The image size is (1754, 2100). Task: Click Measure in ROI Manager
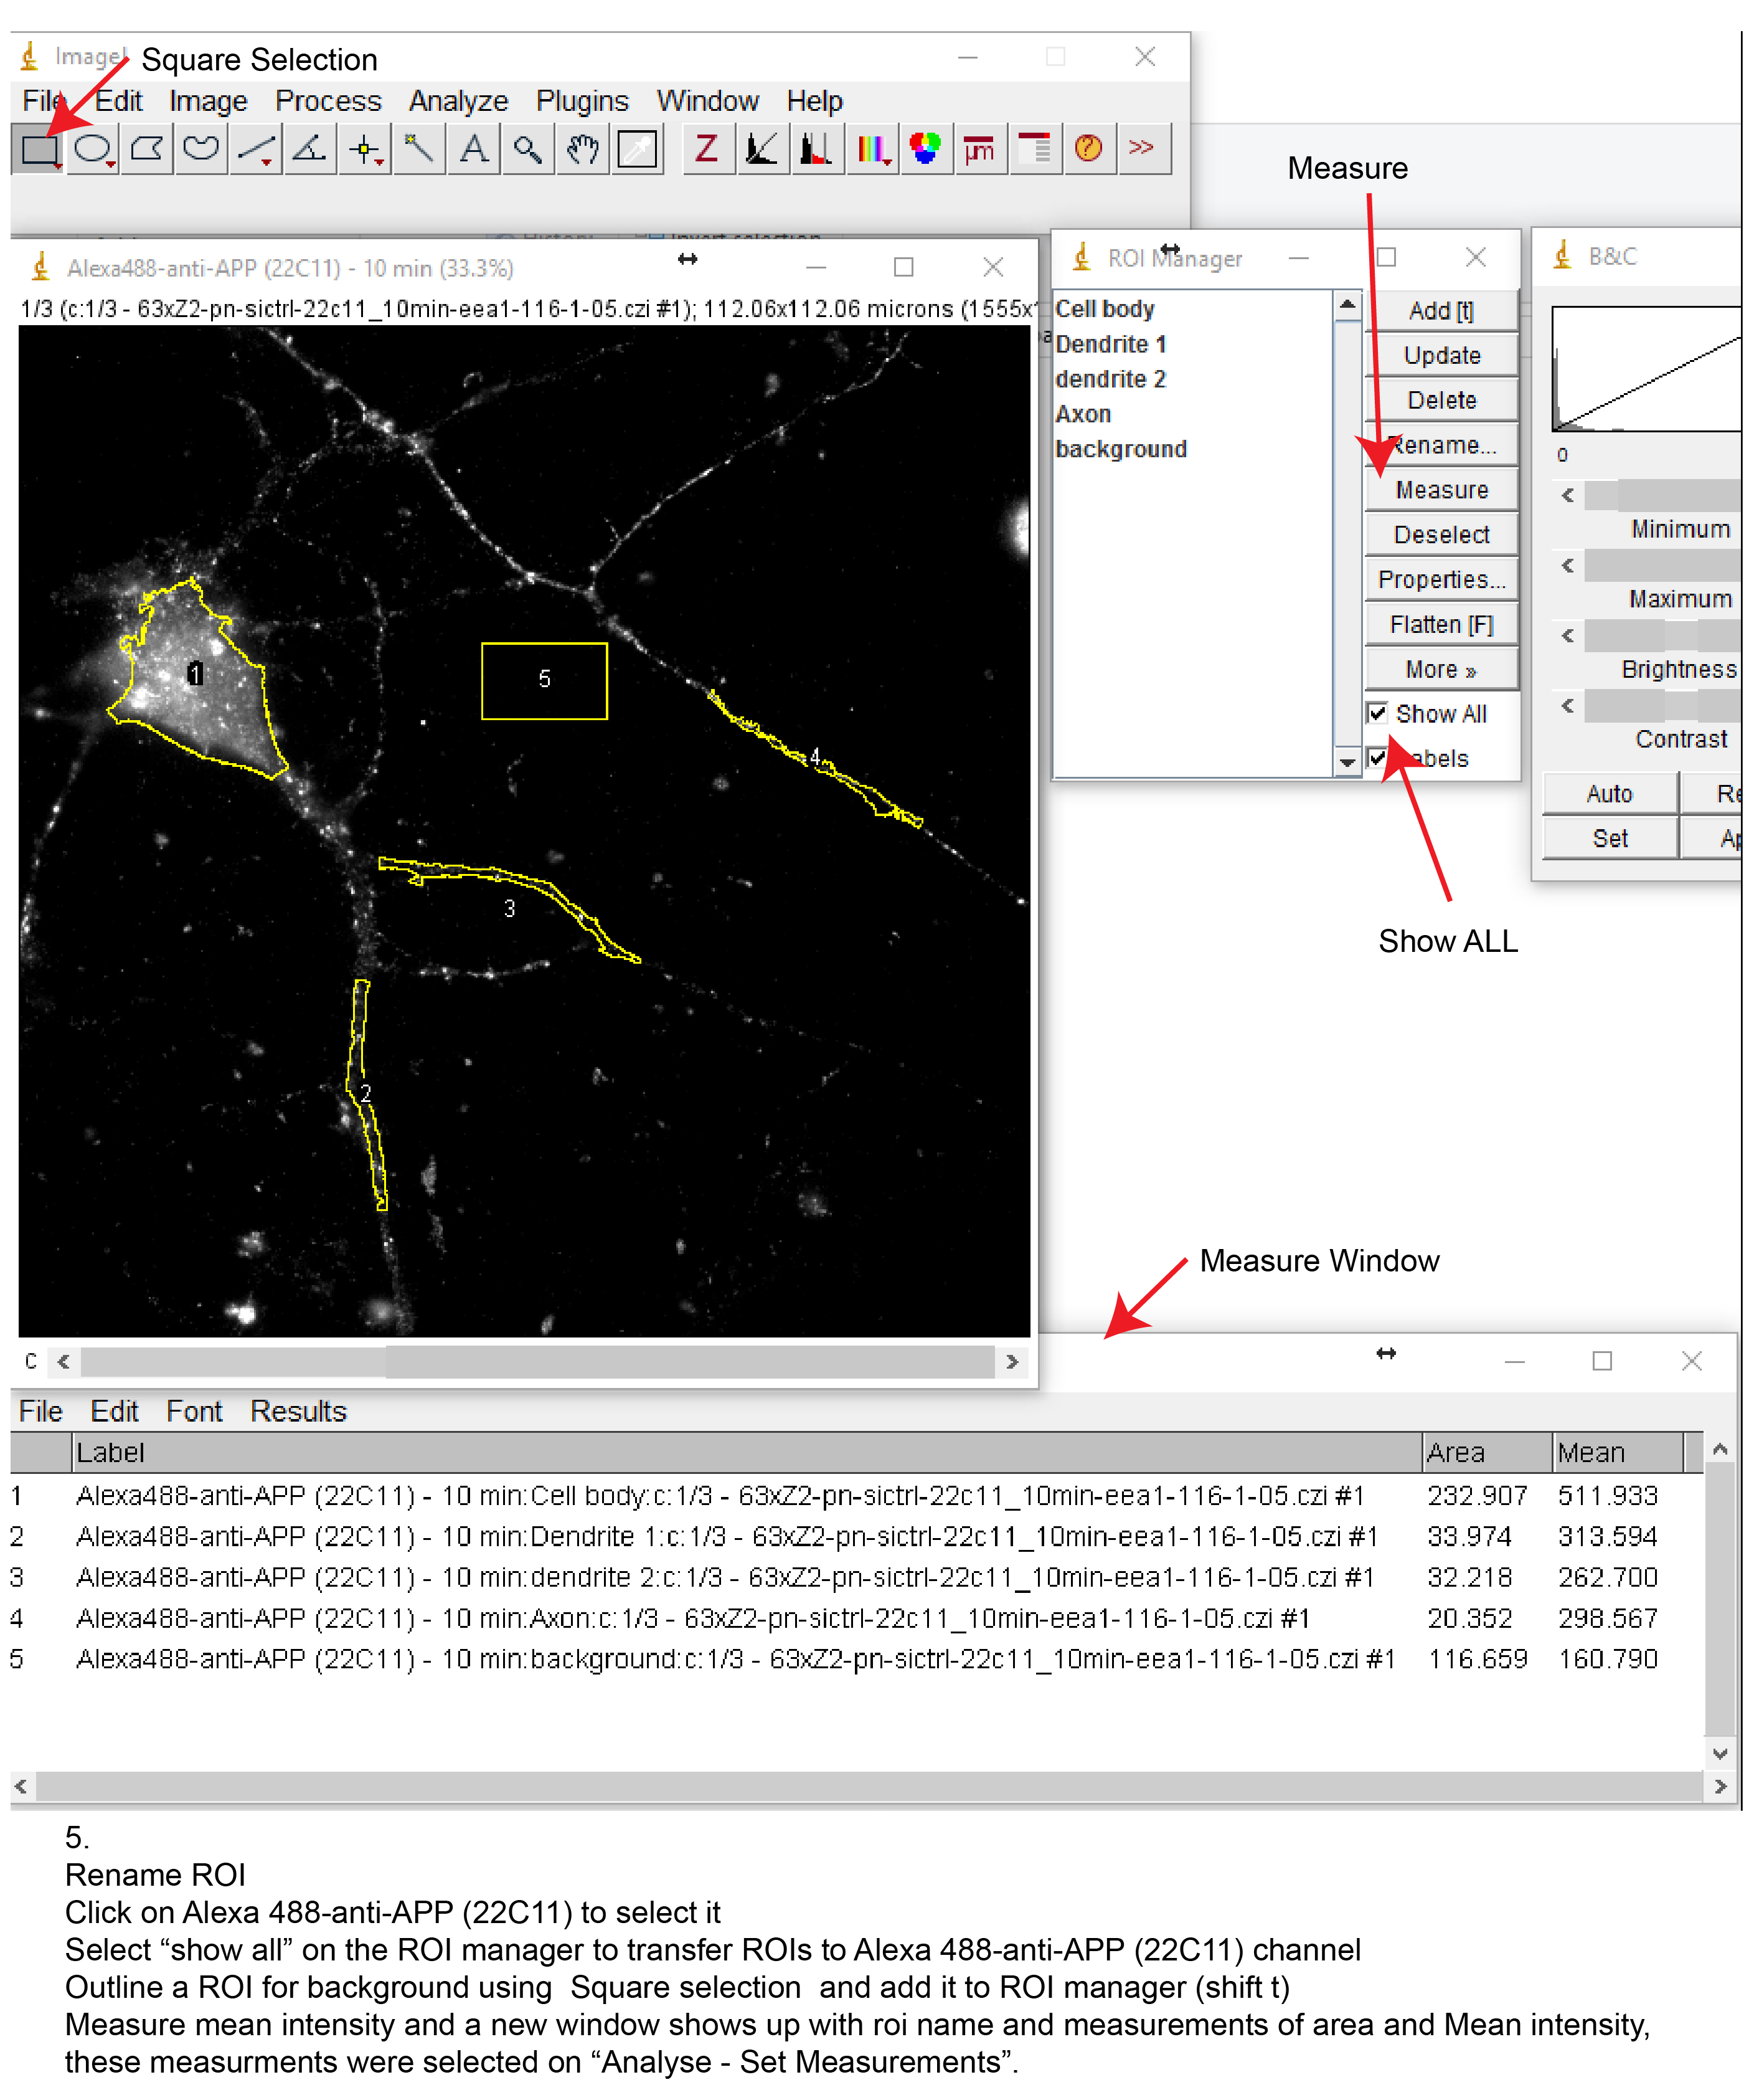pyautogui.click(x=1441, y=490)
